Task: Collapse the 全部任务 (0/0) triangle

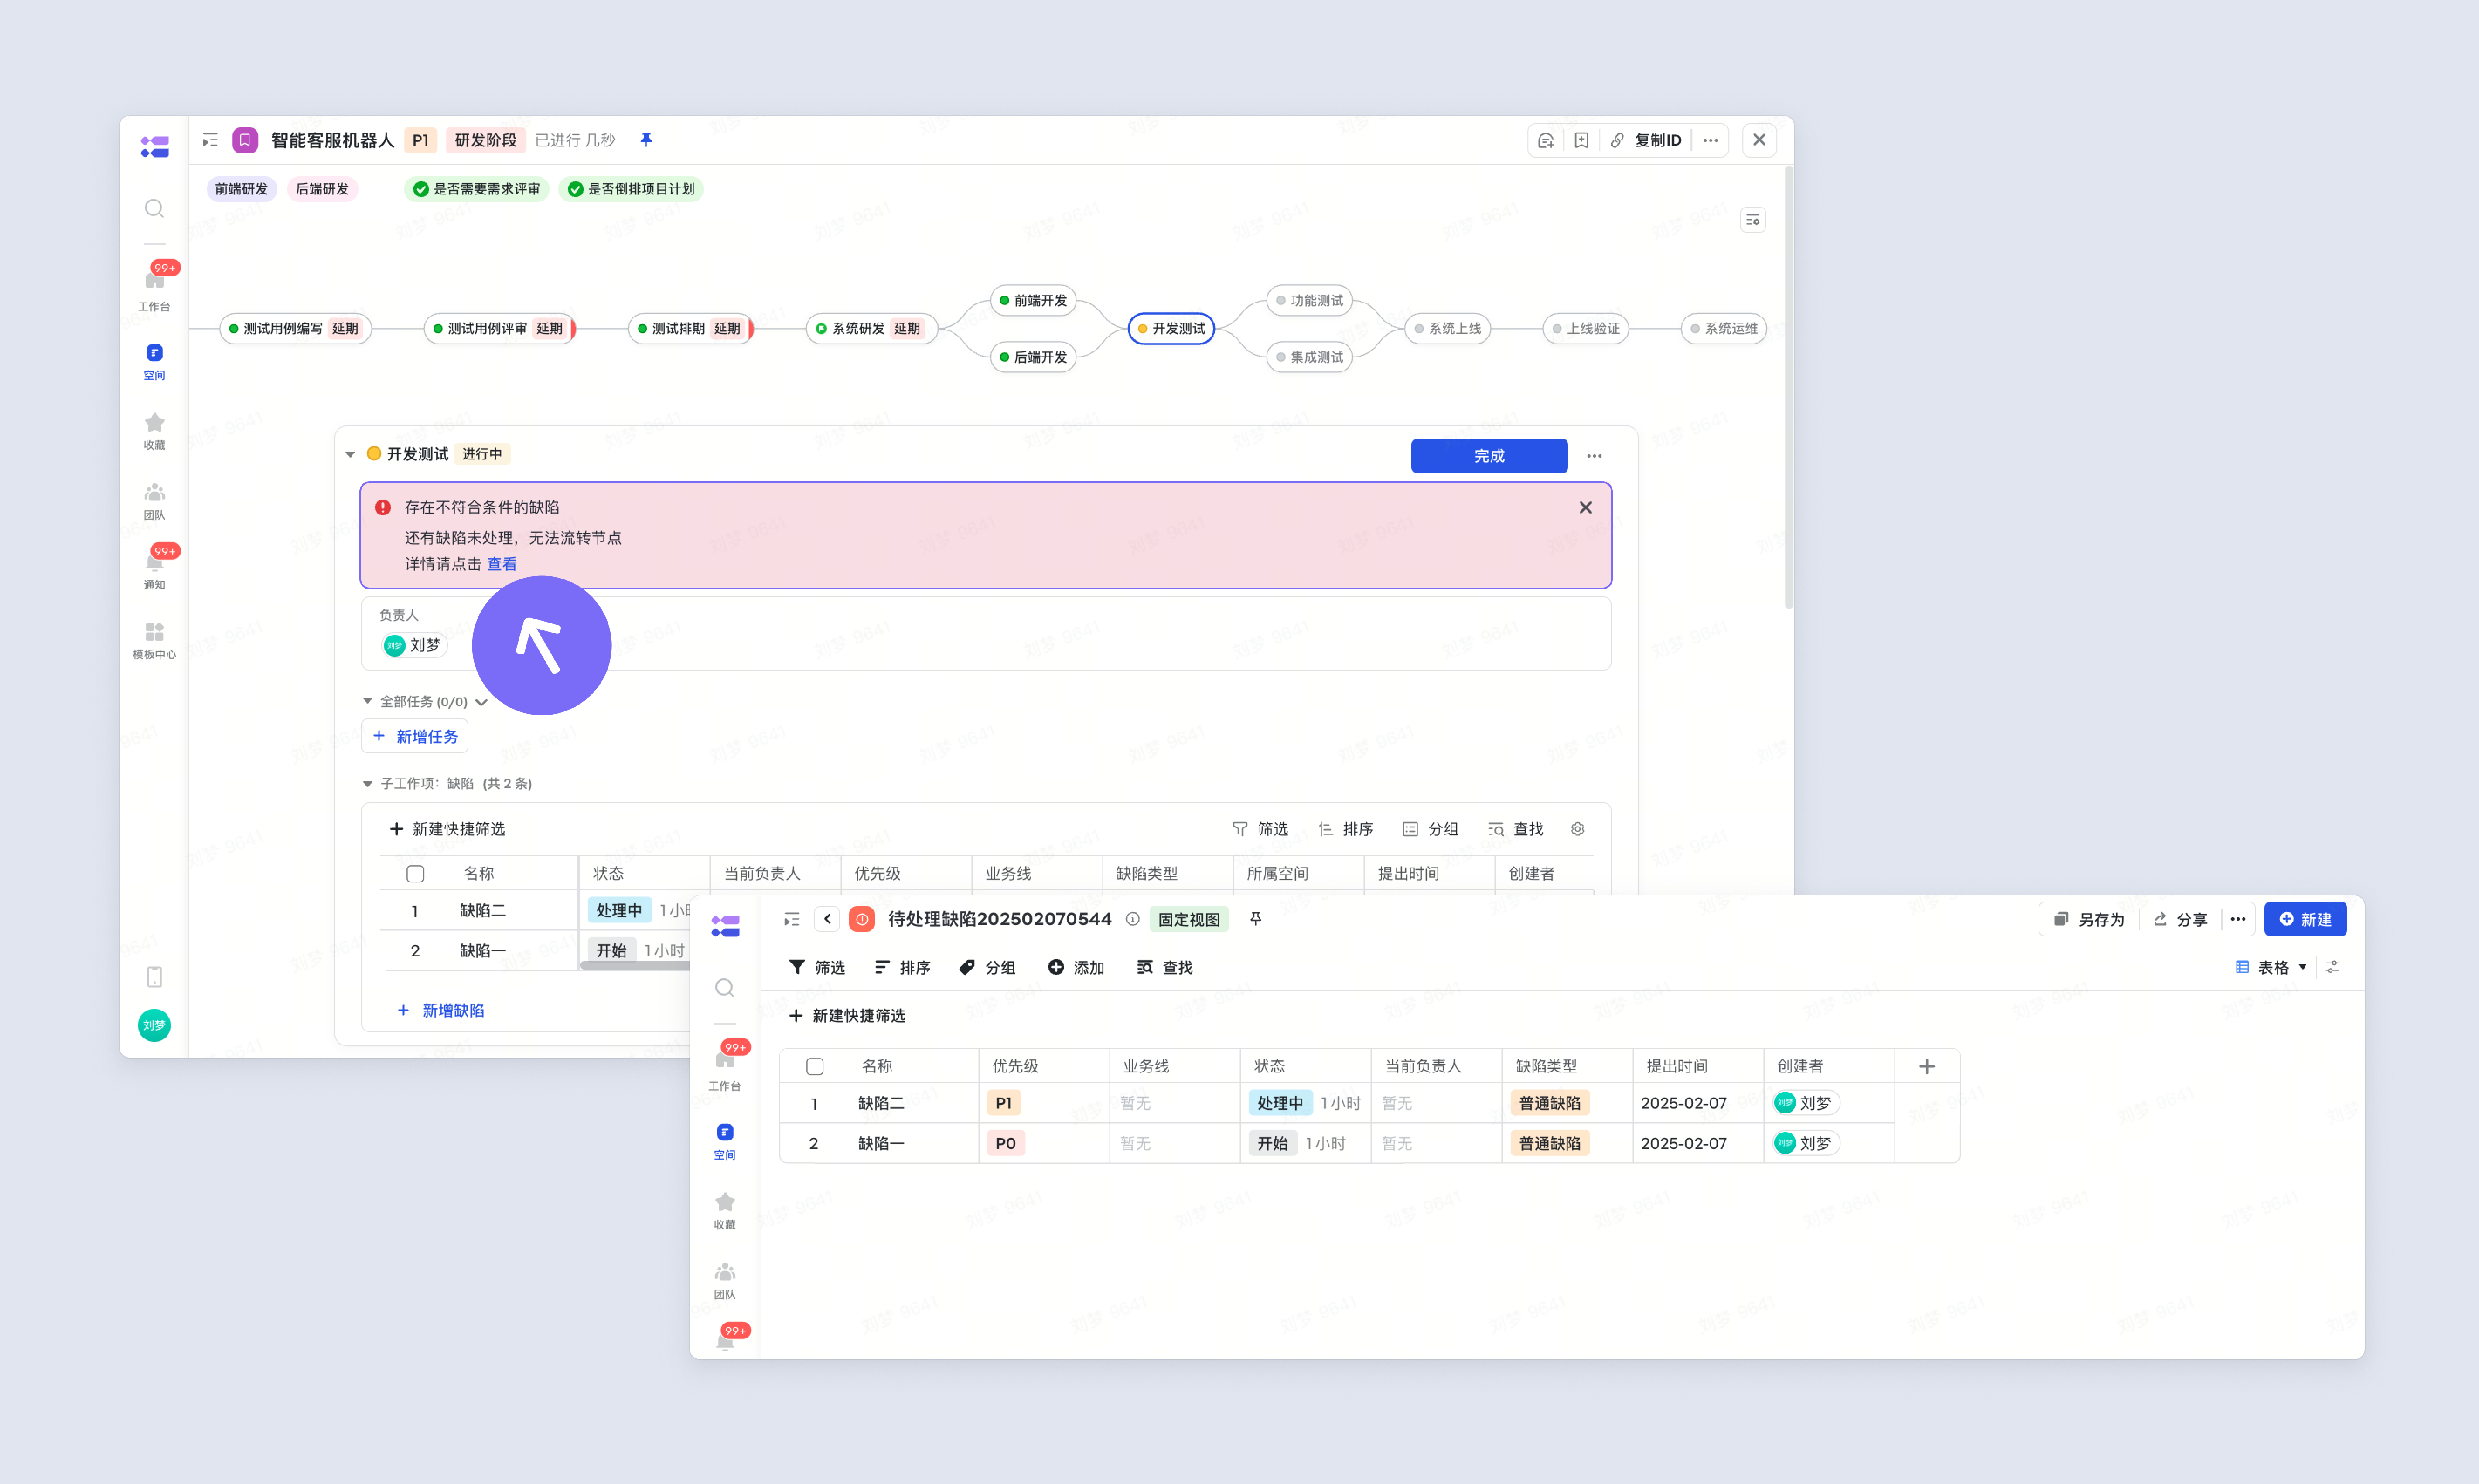Action: click(367, 701)
